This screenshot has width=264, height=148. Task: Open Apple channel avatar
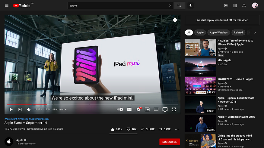coord(9,142)
